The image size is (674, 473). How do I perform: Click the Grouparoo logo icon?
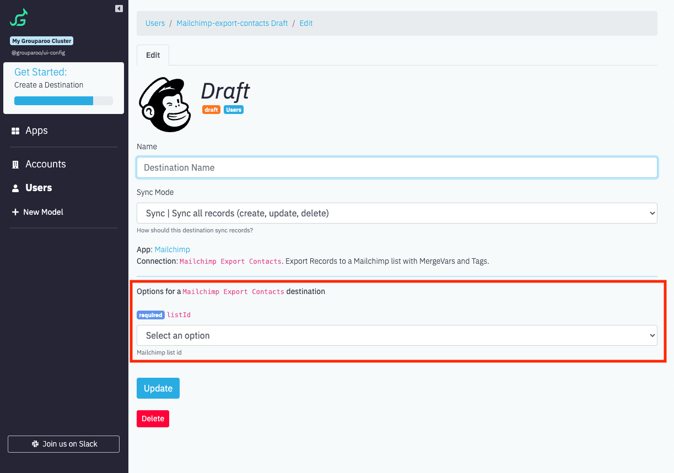(18, 17)
